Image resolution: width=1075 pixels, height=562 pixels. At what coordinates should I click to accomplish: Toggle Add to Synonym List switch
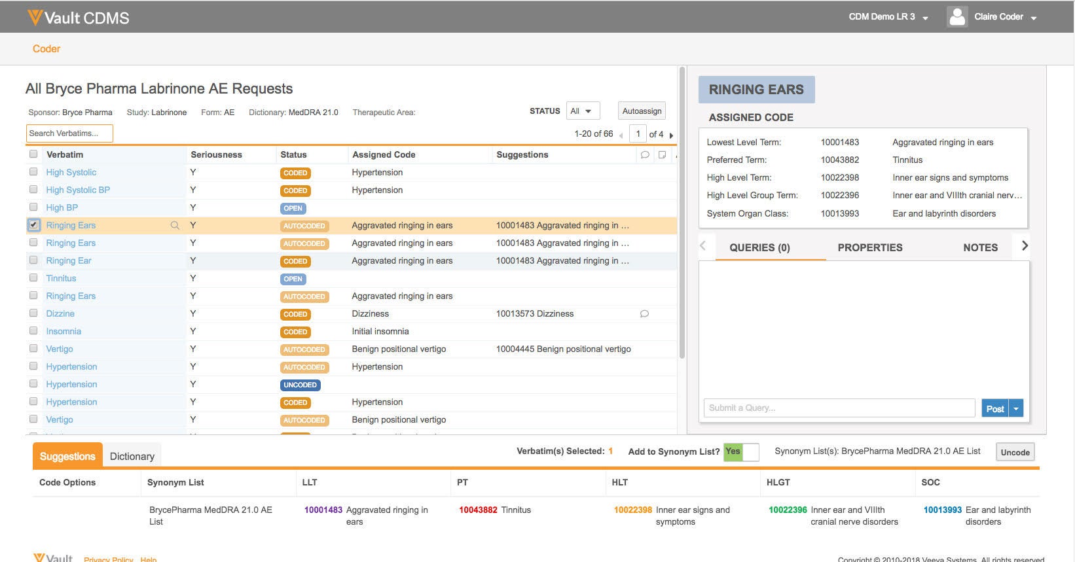click(x=741, y=451)
